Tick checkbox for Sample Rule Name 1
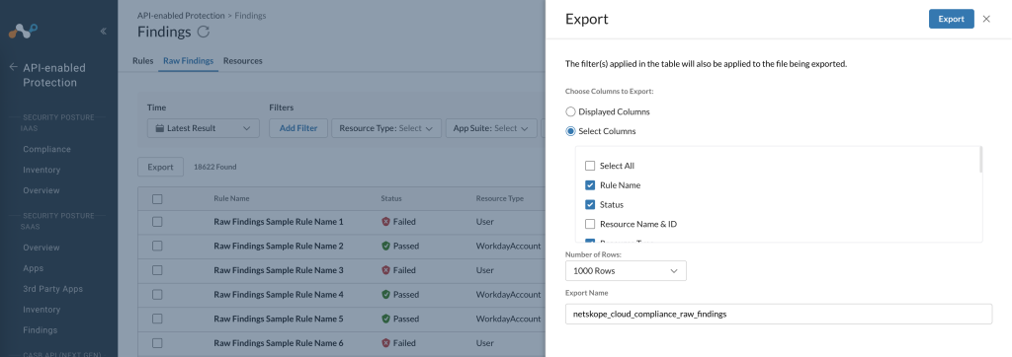 click(157, 222)
